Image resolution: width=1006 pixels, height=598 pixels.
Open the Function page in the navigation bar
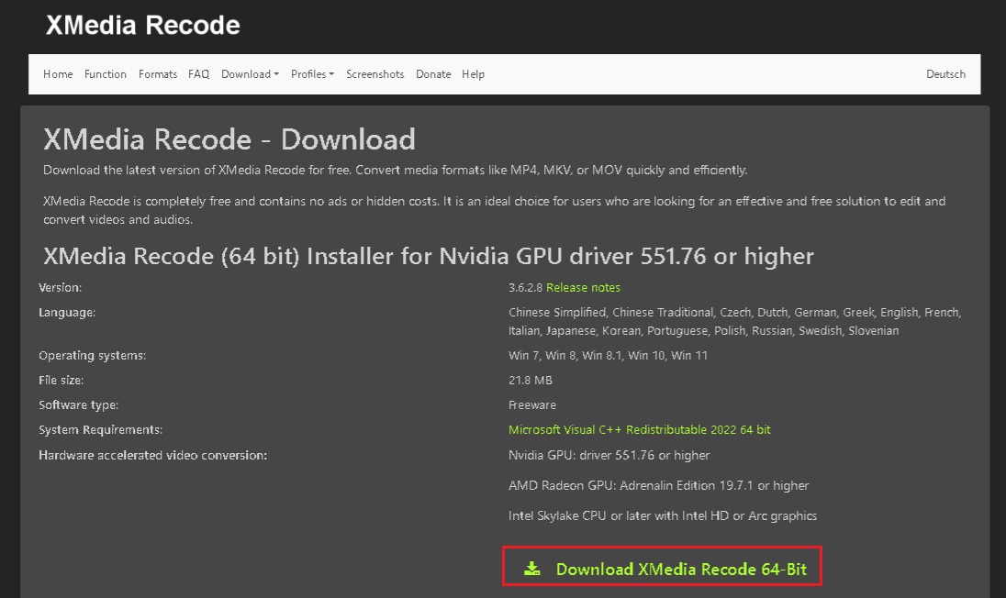point(106,73)
